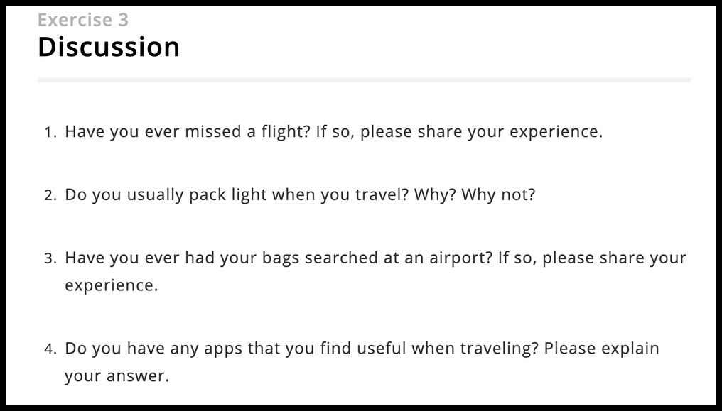Image resolution: width=722 pixels, height=411 pixels.
Task: Click 'Please explain' in question 4
Action: [601, 349]
